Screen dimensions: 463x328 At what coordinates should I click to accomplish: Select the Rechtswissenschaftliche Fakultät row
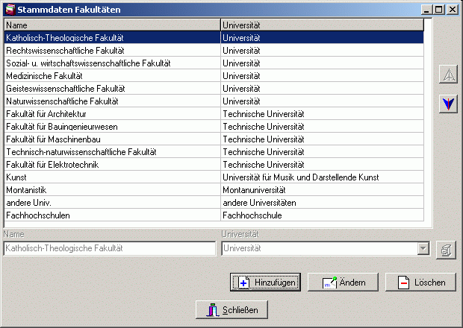[x=214, y=51]
